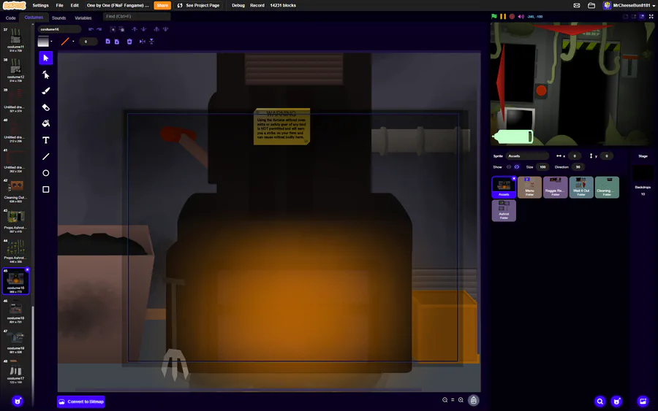The height and width of the screenshot is (411, 658).
Task: Open the Settings menu
Action: [40, 5]
